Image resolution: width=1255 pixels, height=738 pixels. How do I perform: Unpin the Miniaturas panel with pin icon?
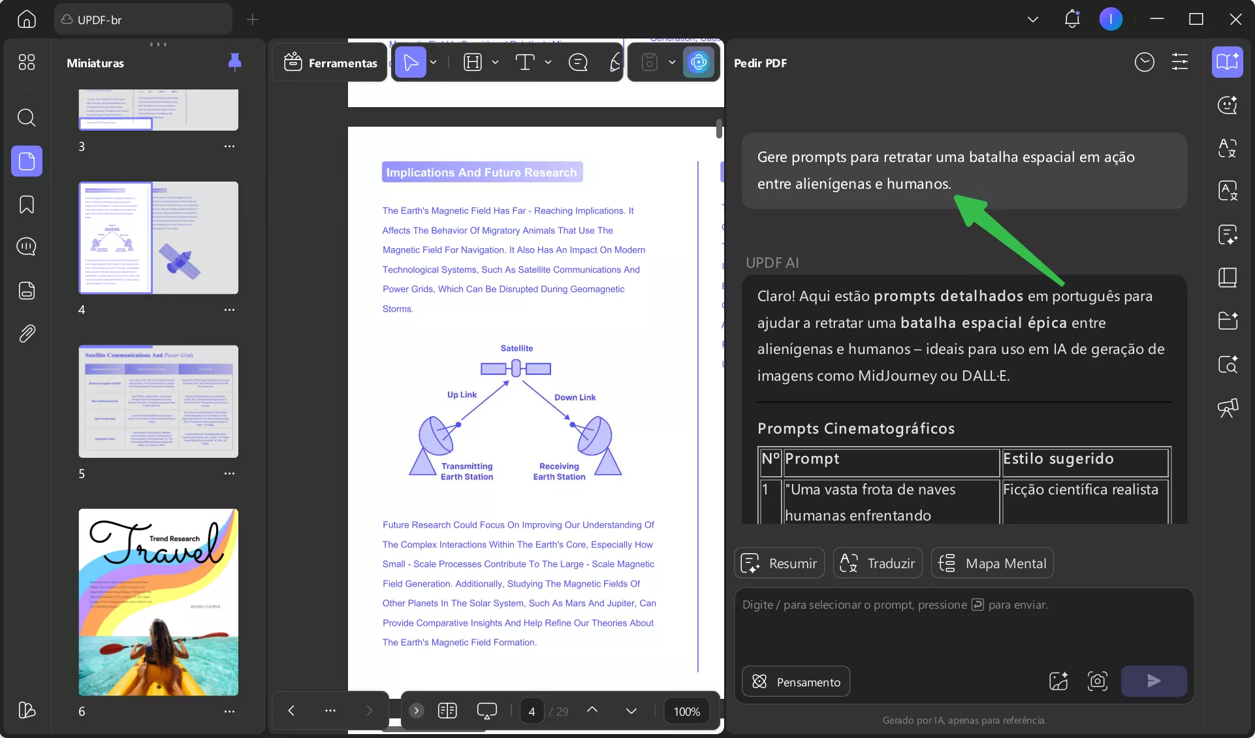[234, 63]
